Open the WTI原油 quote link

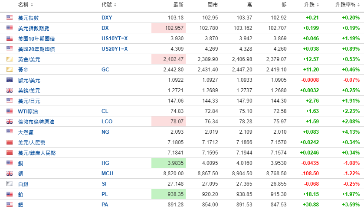click(28, 111)
